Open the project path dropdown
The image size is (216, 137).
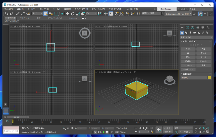[x=178, y=14]
